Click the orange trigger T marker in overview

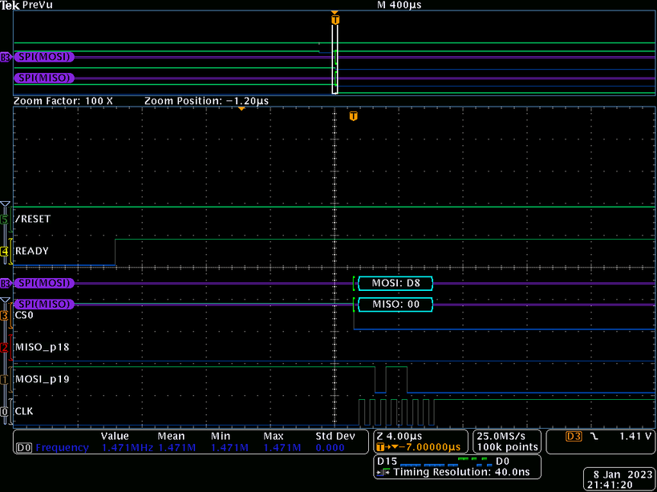pyautogui.click(x=335, y=20)
